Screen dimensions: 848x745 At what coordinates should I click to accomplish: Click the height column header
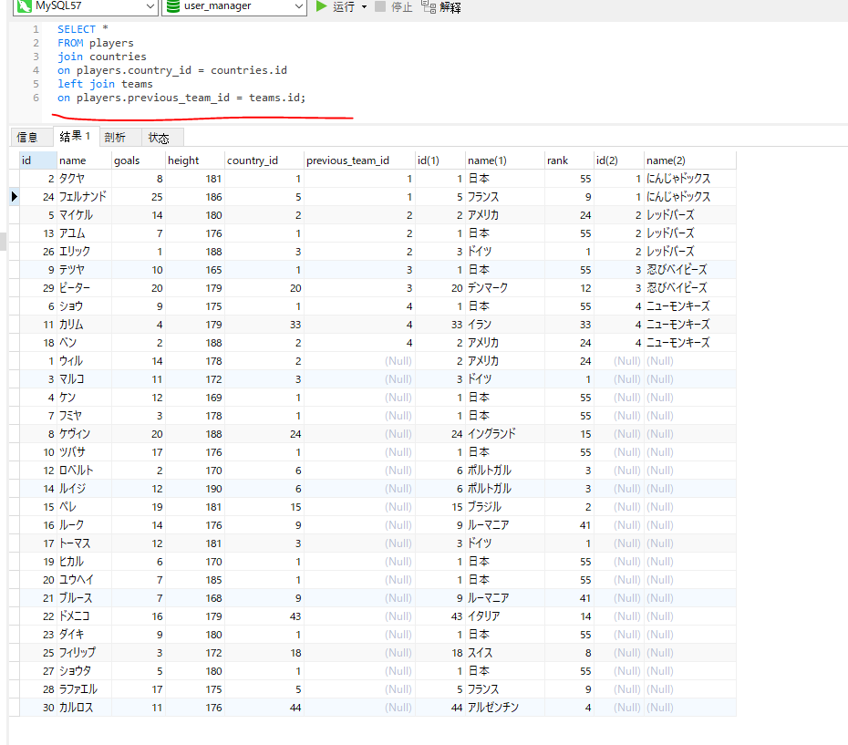[x=195, y=160]
